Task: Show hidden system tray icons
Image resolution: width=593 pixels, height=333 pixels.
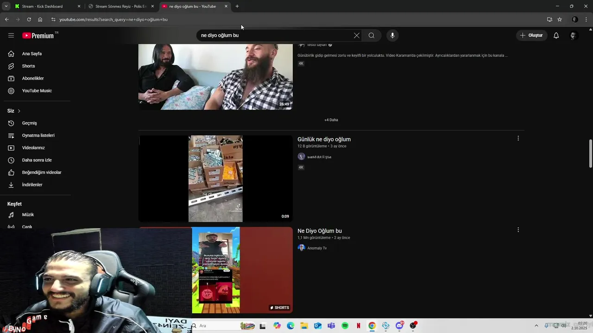Action: point(536,326)
